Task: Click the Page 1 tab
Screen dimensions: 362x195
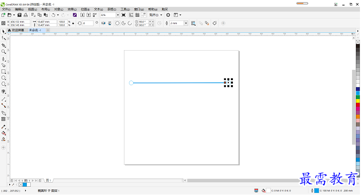Action: coord(48,181)
